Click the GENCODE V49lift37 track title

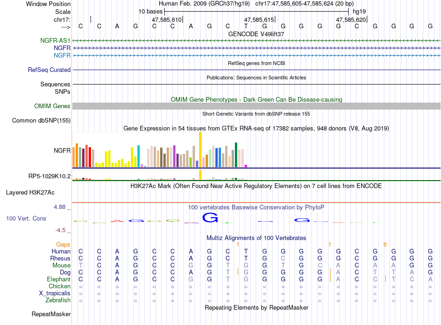tap(256, 34)
